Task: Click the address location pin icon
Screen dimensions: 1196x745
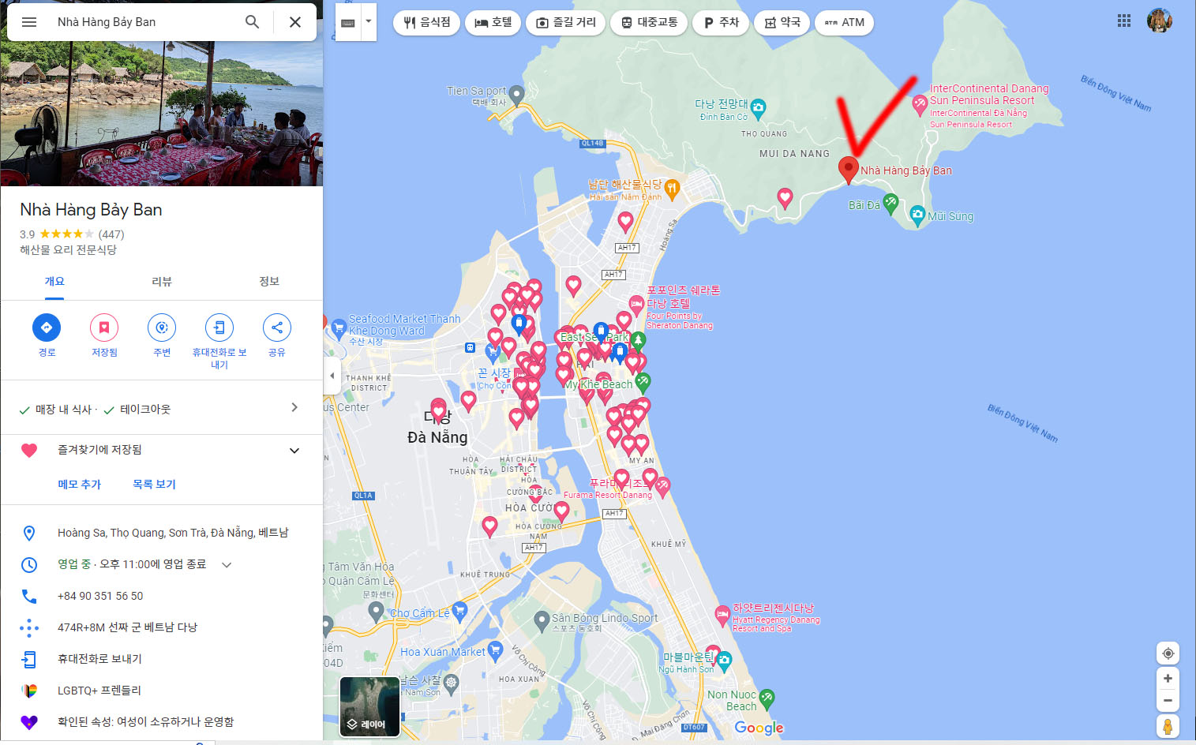Action: coord(29,533)
